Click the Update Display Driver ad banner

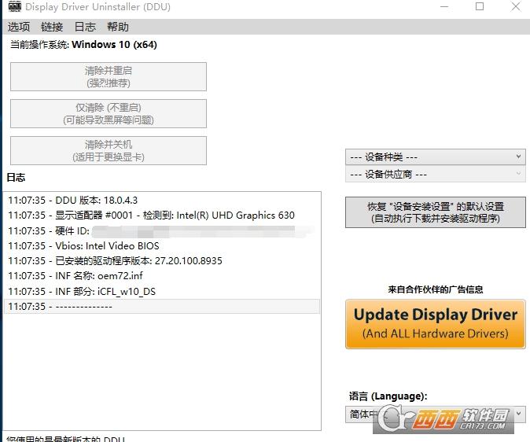tap(436, 324)
